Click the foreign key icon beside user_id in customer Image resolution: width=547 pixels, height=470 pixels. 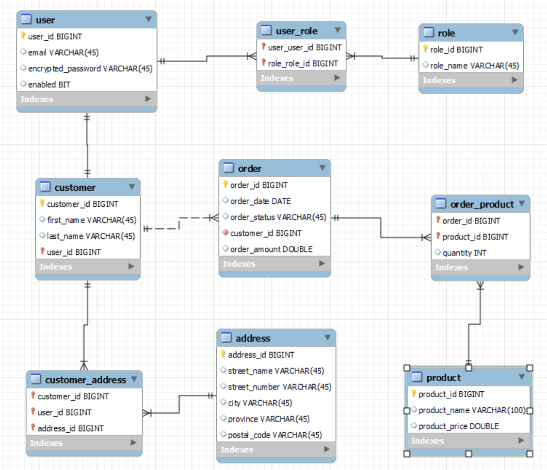click(41, 252)
